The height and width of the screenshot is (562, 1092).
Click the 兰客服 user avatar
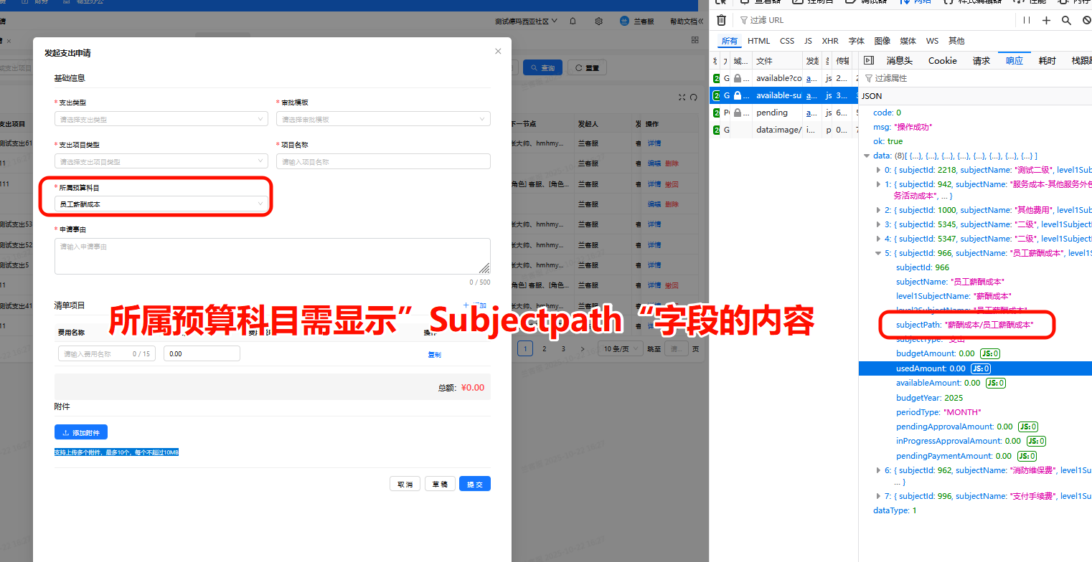(624, 22)
